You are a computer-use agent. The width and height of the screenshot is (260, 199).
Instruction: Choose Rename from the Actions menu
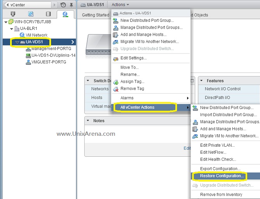[151, 74]
